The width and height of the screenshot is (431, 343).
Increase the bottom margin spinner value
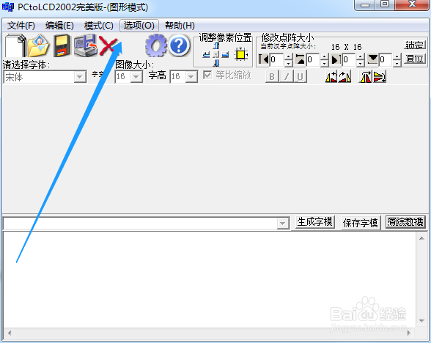pyautogui.click(x=397, y=56)
